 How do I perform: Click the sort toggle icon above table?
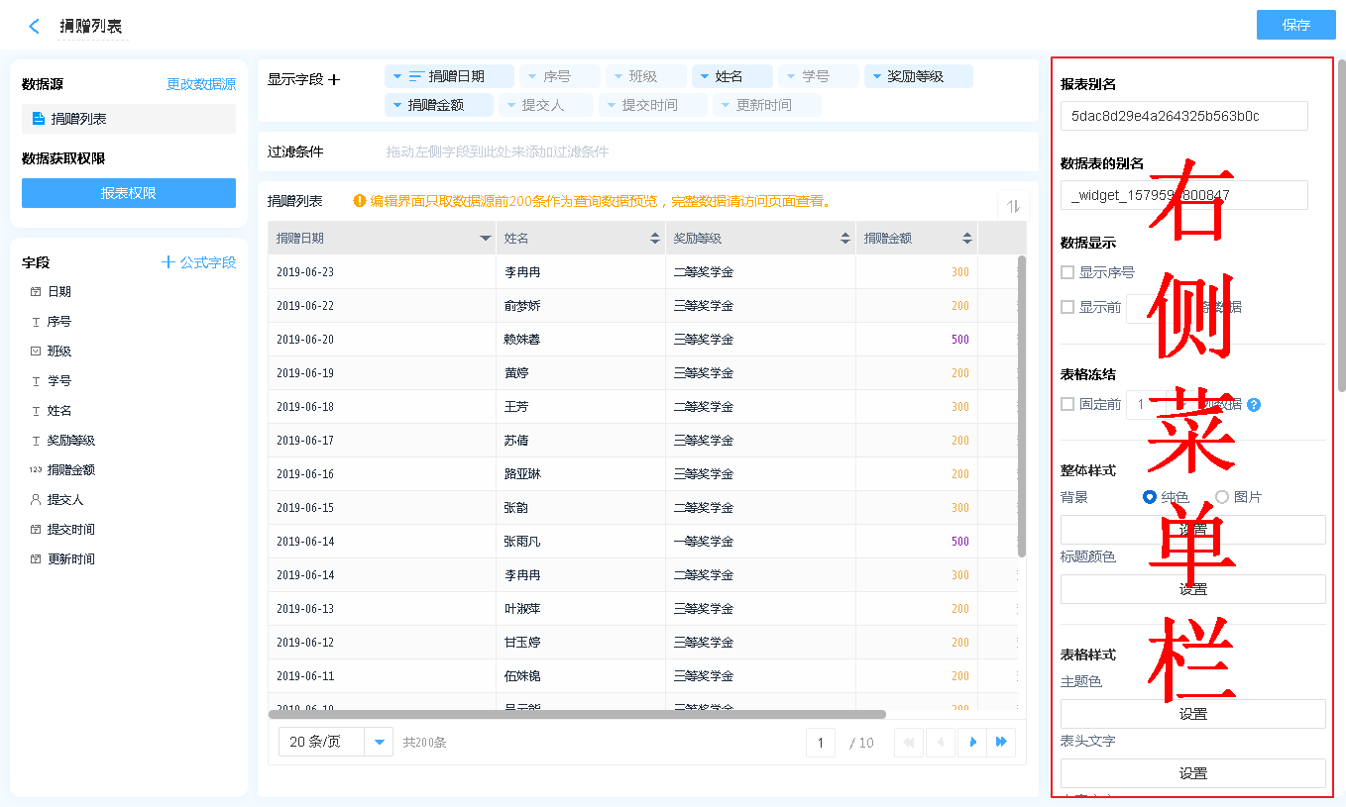pos(1013,206)
